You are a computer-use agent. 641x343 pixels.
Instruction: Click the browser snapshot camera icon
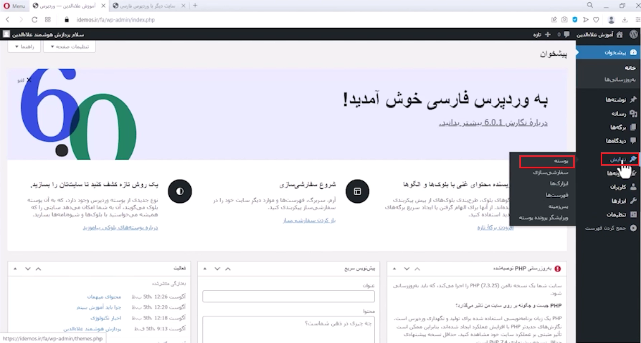(564, 20)
